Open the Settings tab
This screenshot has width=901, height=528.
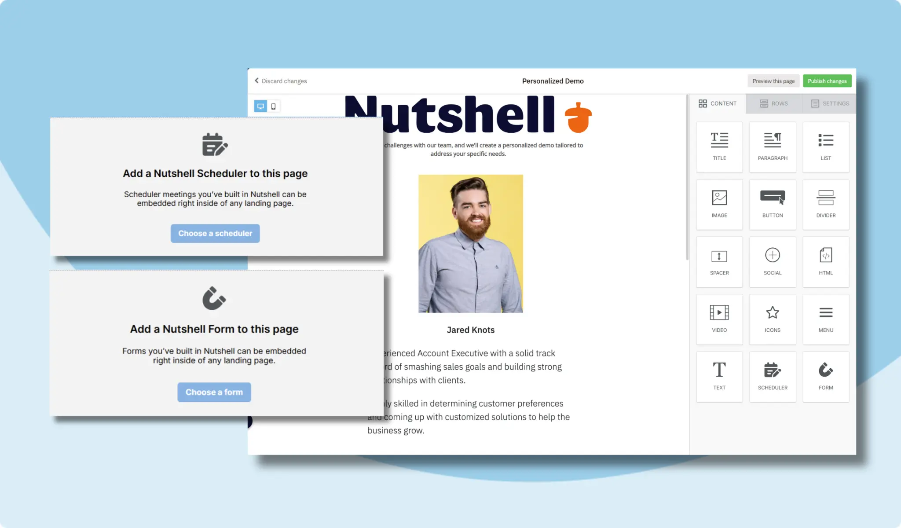(x=830, y=103)
